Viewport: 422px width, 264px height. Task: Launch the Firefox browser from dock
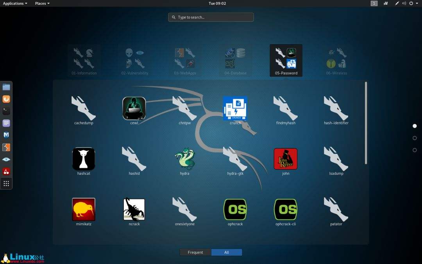pyautogui.click(x=6, y=99)
